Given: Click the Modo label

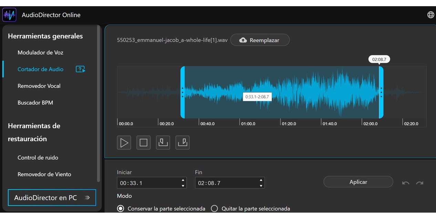Looking at the screenshot, I should coord(124,196).
